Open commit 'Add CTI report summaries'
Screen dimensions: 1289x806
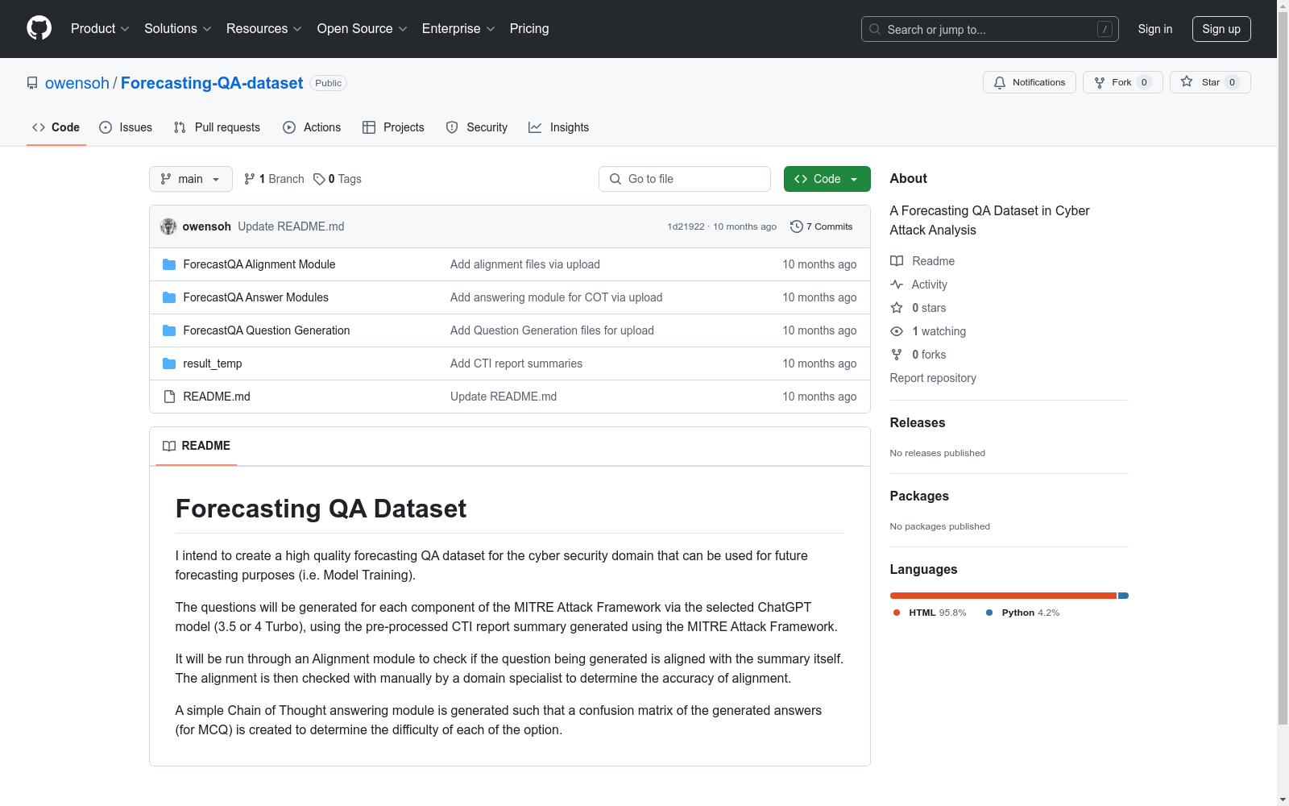516,364
